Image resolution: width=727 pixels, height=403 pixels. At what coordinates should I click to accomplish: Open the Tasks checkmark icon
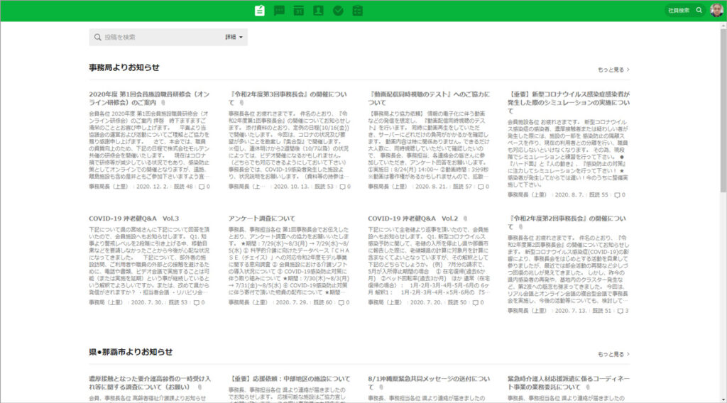pyautogui.click(x=338, y=11)
